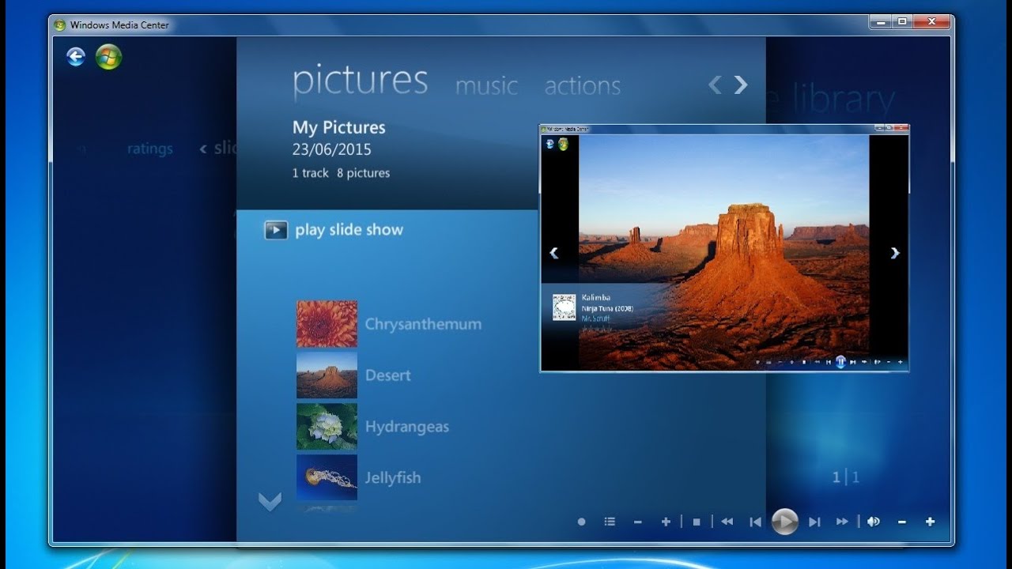The image size is (1012, 569).
Task: Show previous picture in small slideshow window
Action: (x=553, y=253)
